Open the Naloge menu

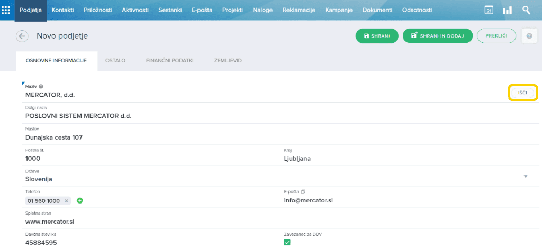[263, 10]
